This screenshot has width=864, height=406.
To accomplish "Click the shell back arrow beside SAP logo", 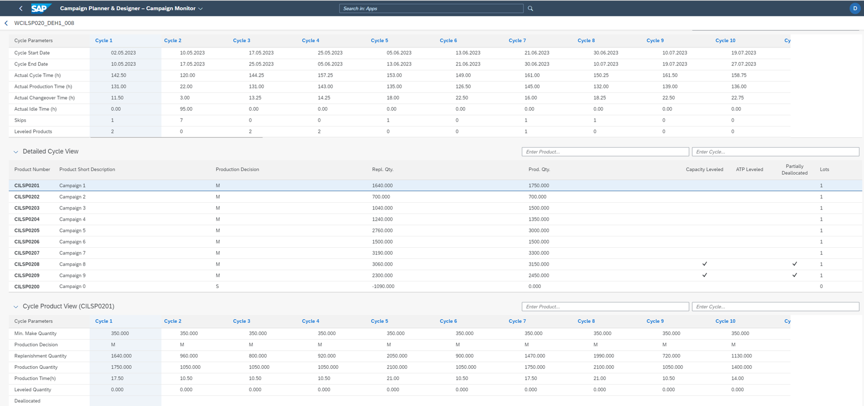I will click(20, 8).
